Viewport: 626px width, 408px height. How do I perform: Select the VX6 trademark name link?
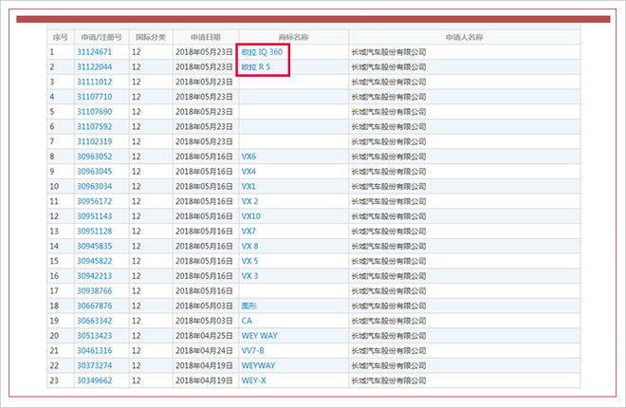tap(249, 157)
